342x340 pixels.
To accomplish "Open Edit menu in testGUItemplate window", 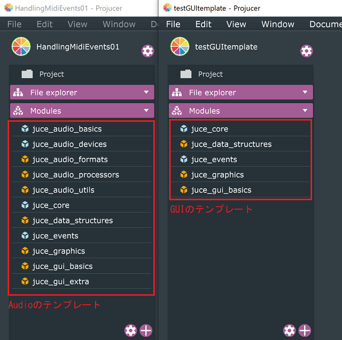I will pyautogui.click(x=203, y=24).
